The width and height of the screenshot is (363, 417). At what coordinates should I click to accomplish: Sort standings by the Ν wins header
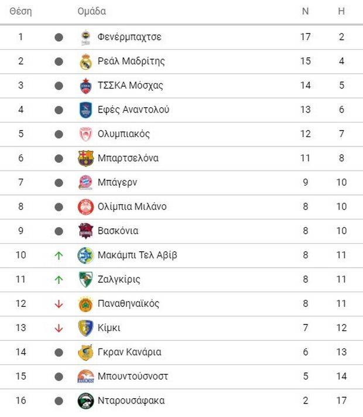click(x=305, y=11)
